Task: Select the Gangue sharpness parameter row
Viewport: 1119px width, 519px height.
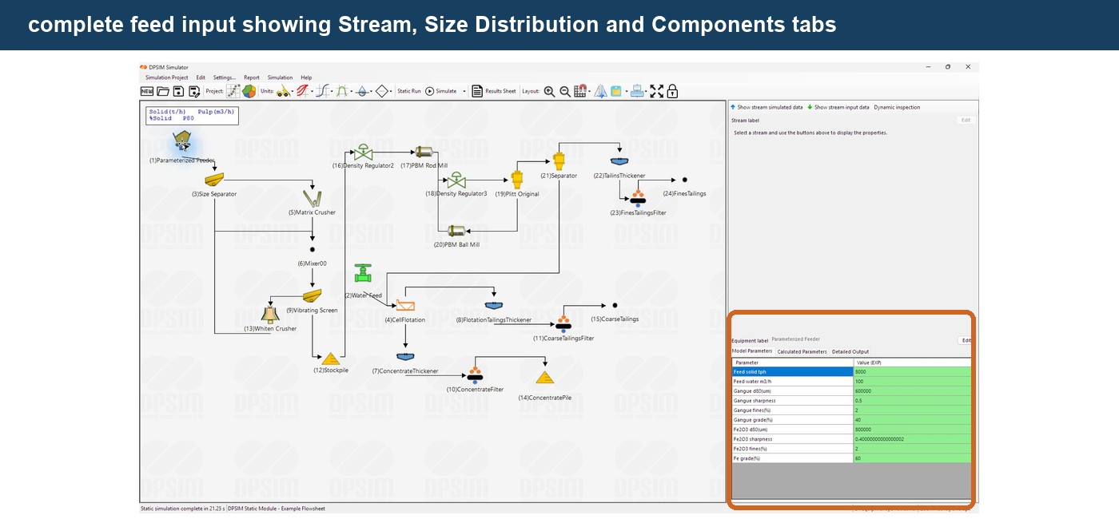Action: click(851, 401)
